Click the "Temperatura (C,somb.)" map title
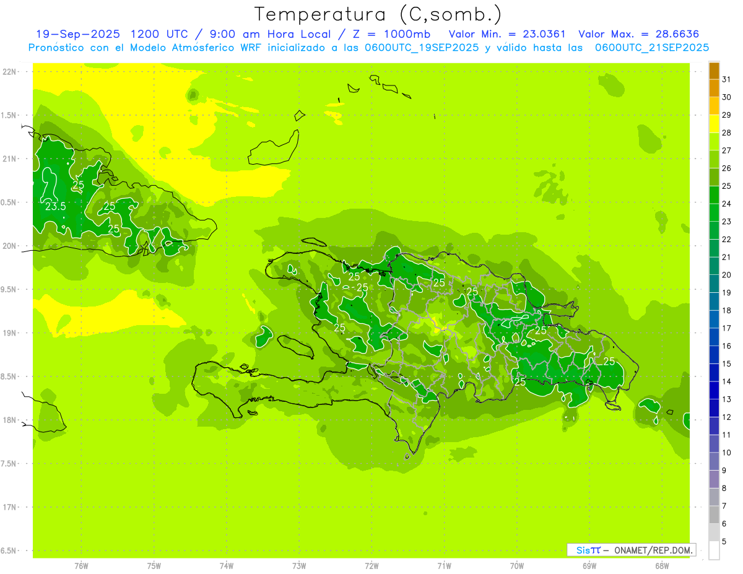The width and height of the screenshot is (743, 574). [378, 14]
